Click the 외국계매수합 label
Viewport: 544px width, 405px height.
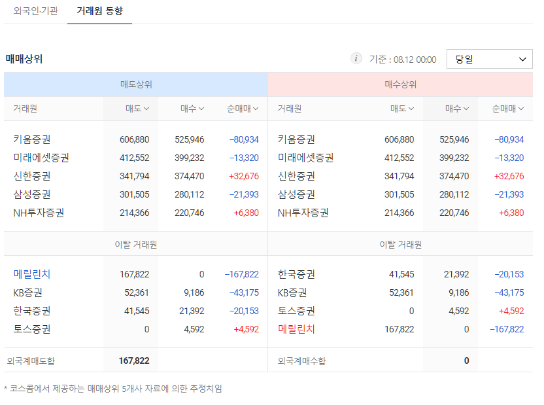tap(302, 361)
